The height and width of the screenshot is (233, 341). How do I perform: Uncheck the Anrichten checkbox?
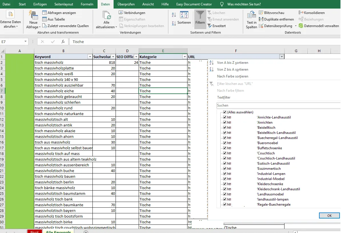click(225, 122)
